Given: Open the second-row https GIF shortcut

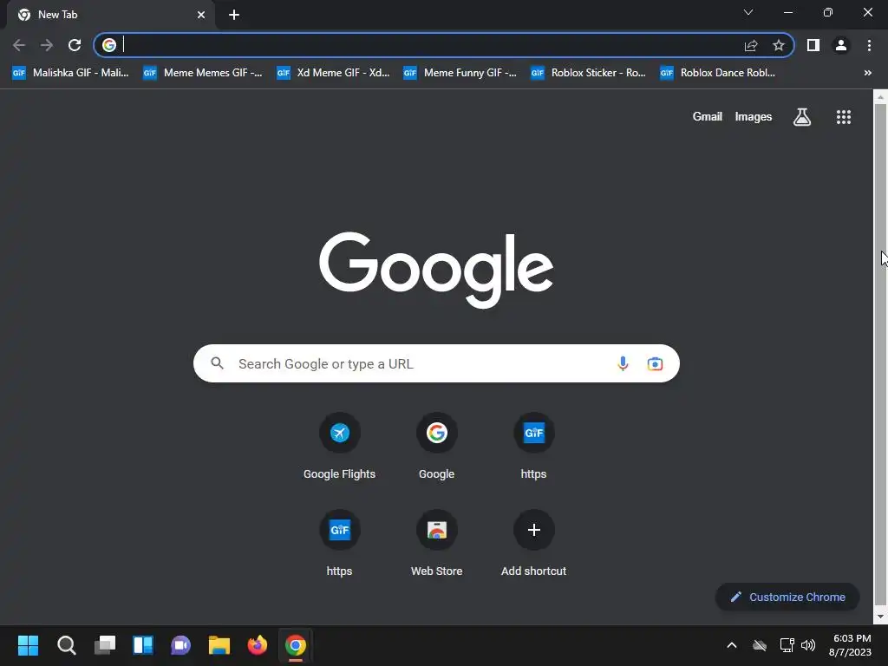Looking at the screenshot, I should click(339, 544).
